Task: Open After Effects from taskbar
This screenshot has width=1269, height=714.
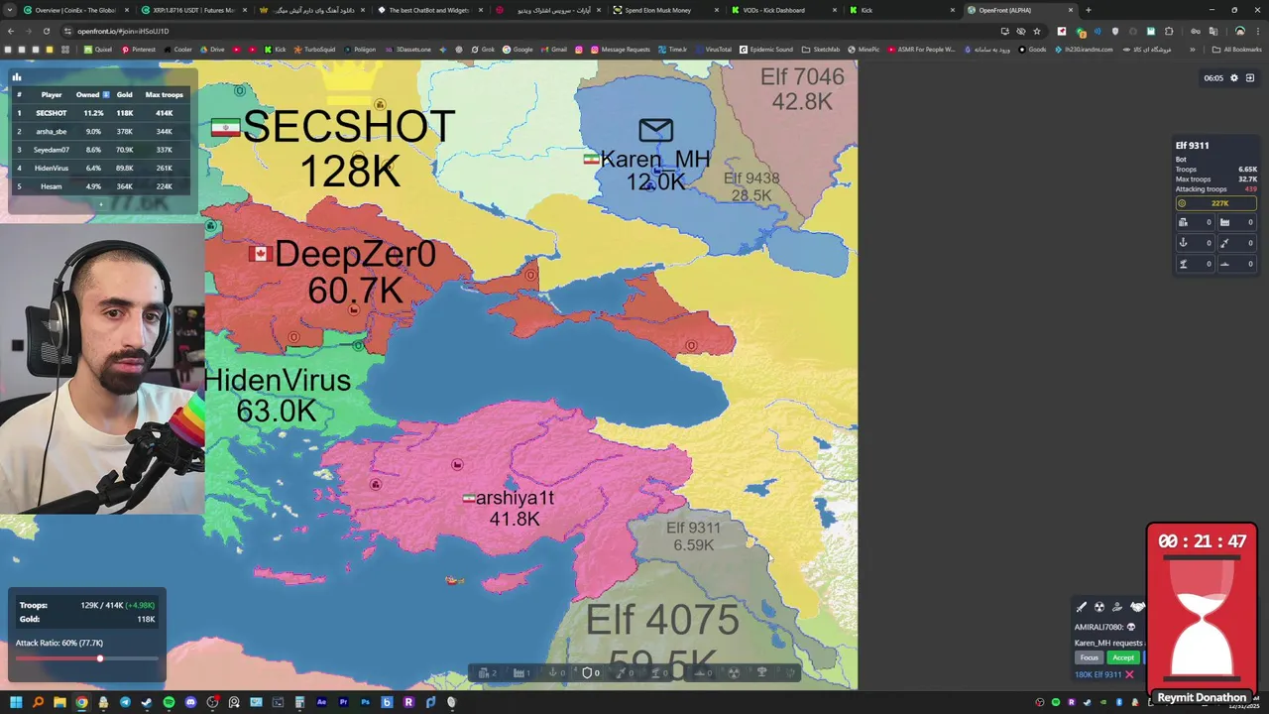Action: [x=321, y=702]
